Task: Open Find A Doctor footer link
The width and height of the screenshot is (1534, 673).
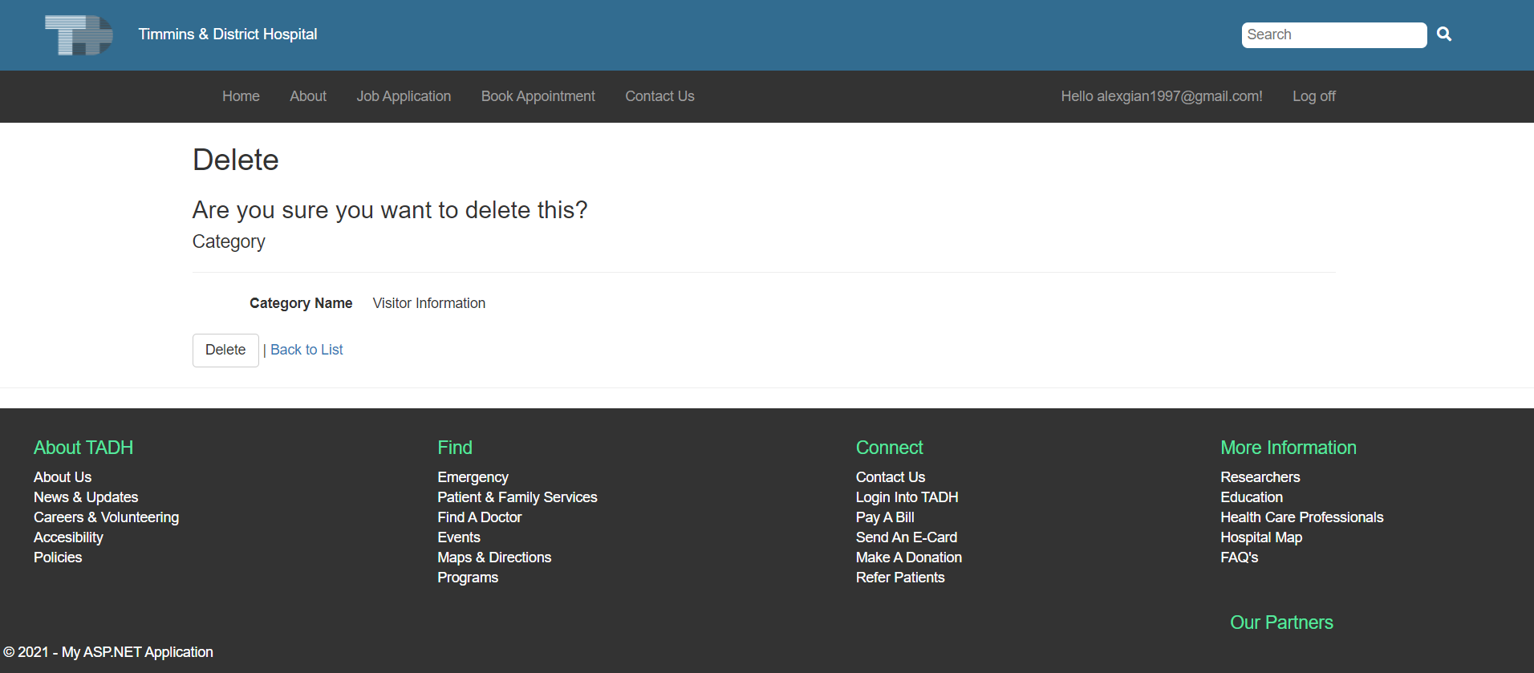Action: pyautogui.click(x=479, y=517)
